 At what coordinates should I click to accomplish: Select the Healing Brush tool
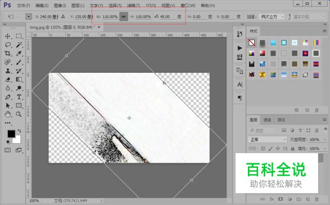pyautogui.click(x=8, y=62)
